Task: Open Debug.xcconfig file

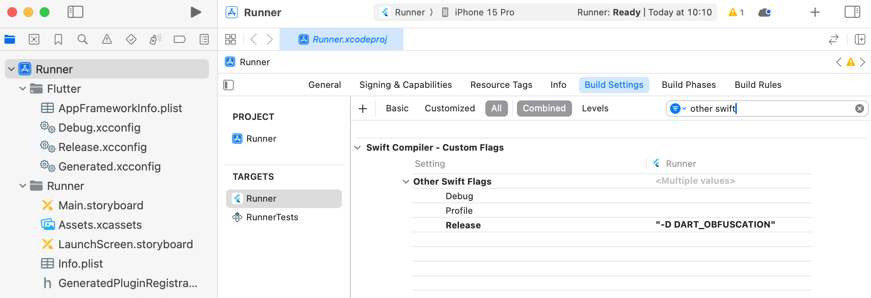Action: coord(90,128)
